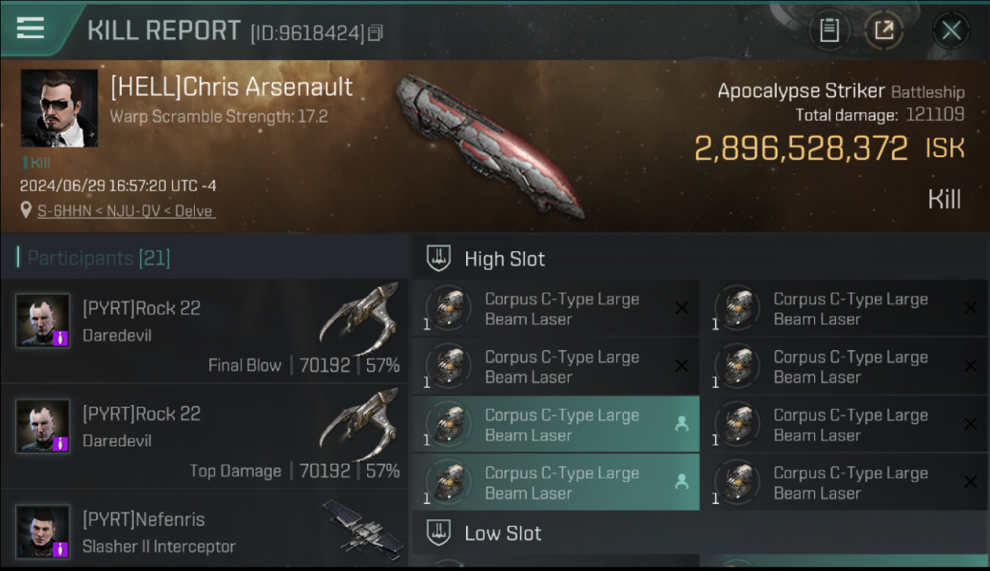Close the kill report window
This screenshot has height=571, width=990.
click(x=951, y=30)
